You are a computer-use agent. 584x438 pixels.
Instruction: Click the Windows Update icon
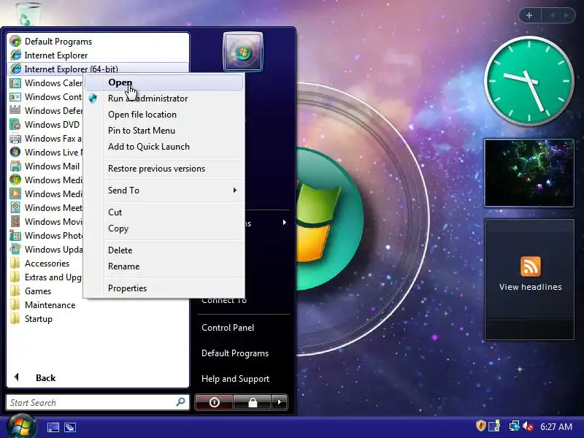click(15, 249)
